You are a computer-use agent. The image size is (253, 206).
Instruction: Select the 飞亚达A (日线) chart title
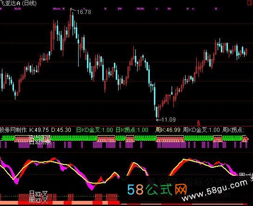pos(18,3)
